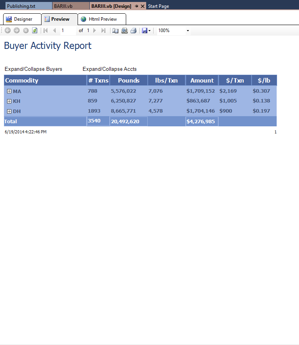Open the Publishing.txt document tab
This screenshot has width=299, height=345.
coord(29,6)
